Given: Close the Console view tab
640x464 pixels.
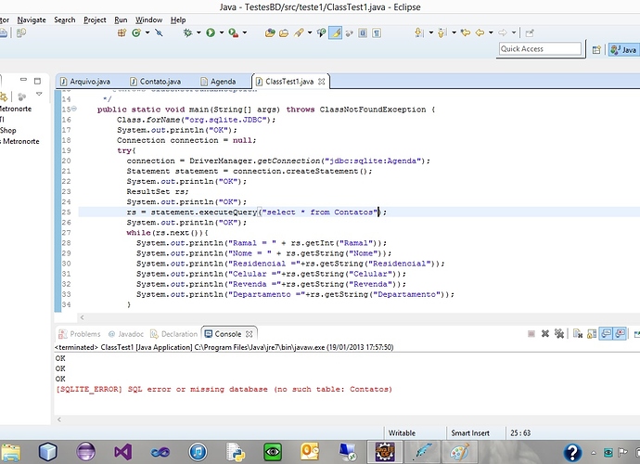Looking at the screenshot, I should click(x=250, y=334).
